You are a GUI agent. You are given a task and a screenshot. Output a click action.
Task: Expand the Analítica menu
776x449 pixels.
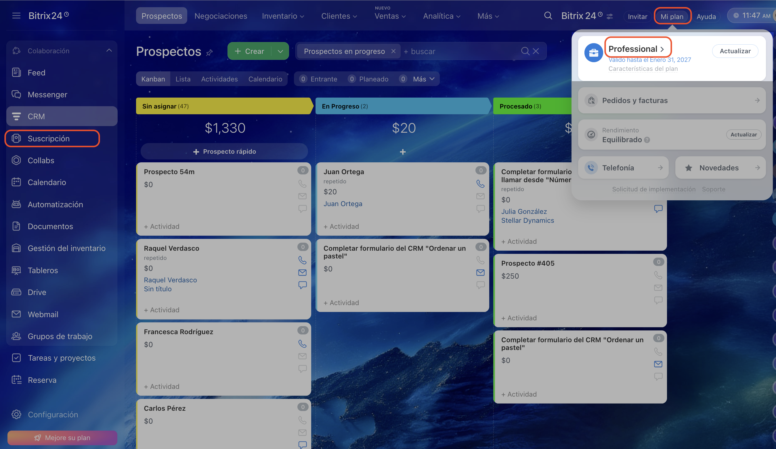441,16
